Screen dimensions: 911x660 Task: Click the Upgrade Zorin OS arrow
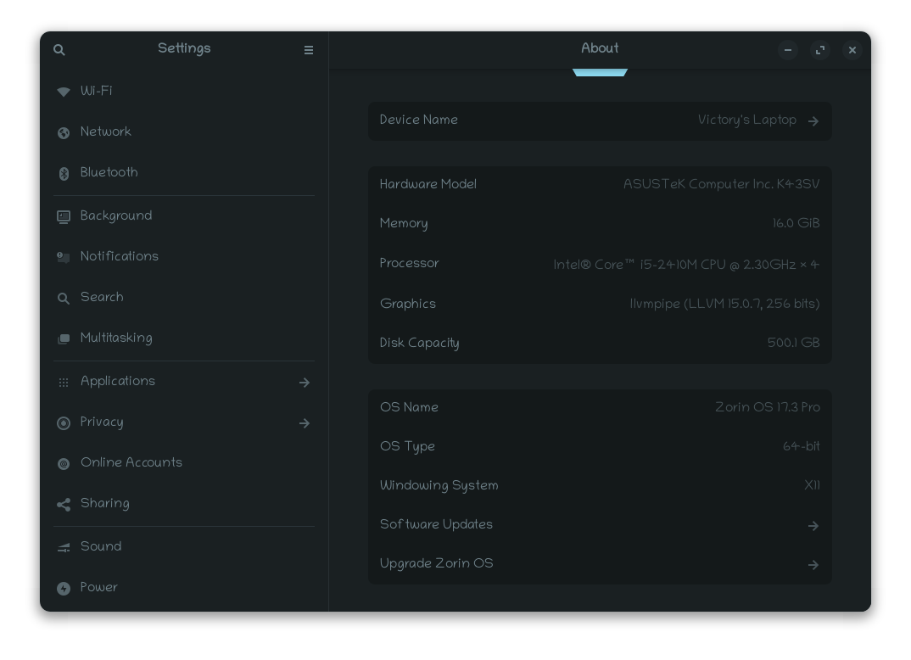click(813, 565)
